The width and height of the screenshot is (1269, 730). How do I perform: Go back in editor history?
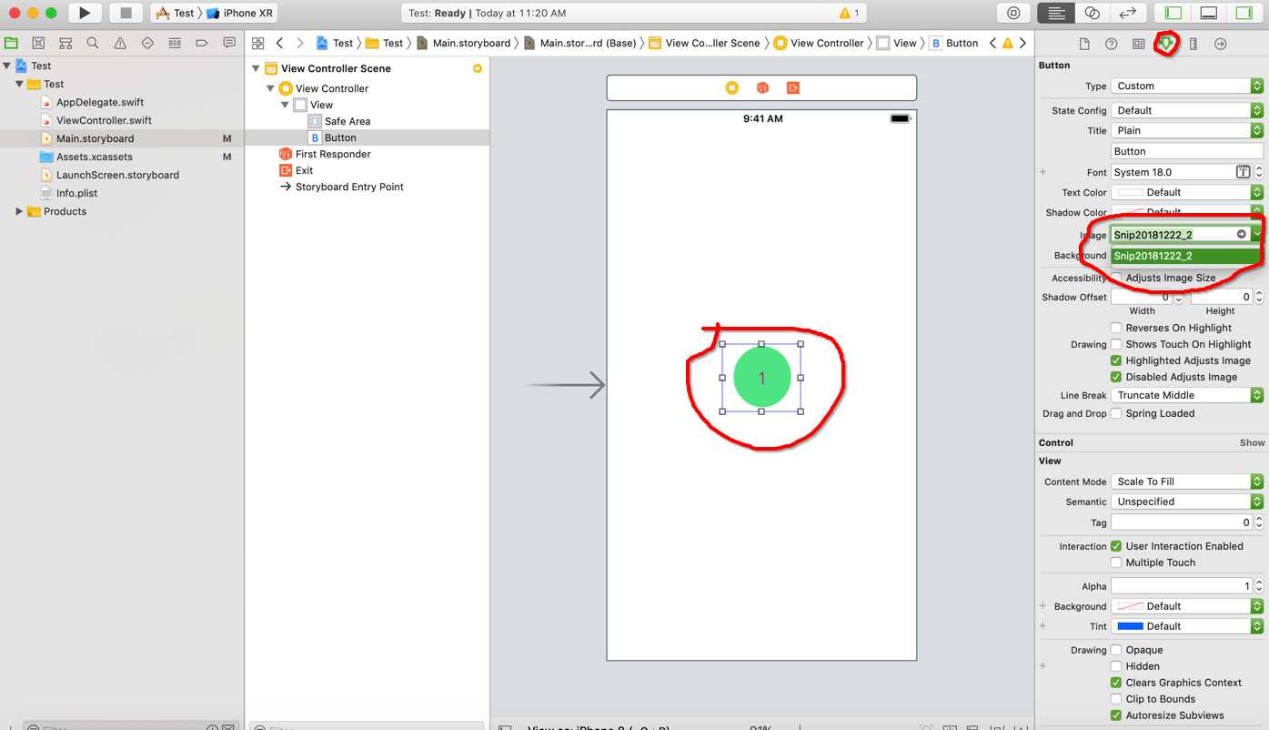tap(280, 43)
